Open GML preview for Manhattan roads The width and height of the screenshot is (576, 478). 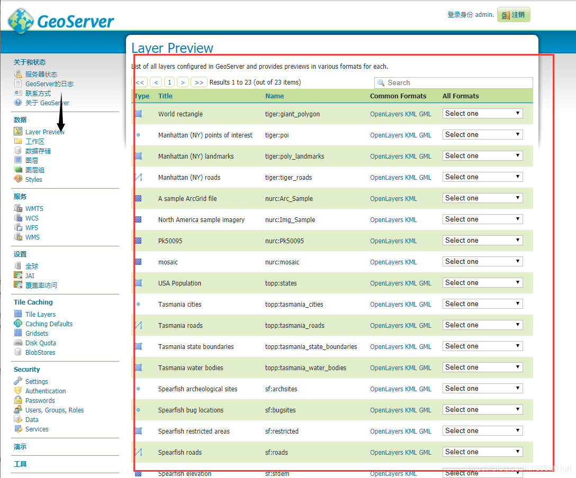(425, 178)
